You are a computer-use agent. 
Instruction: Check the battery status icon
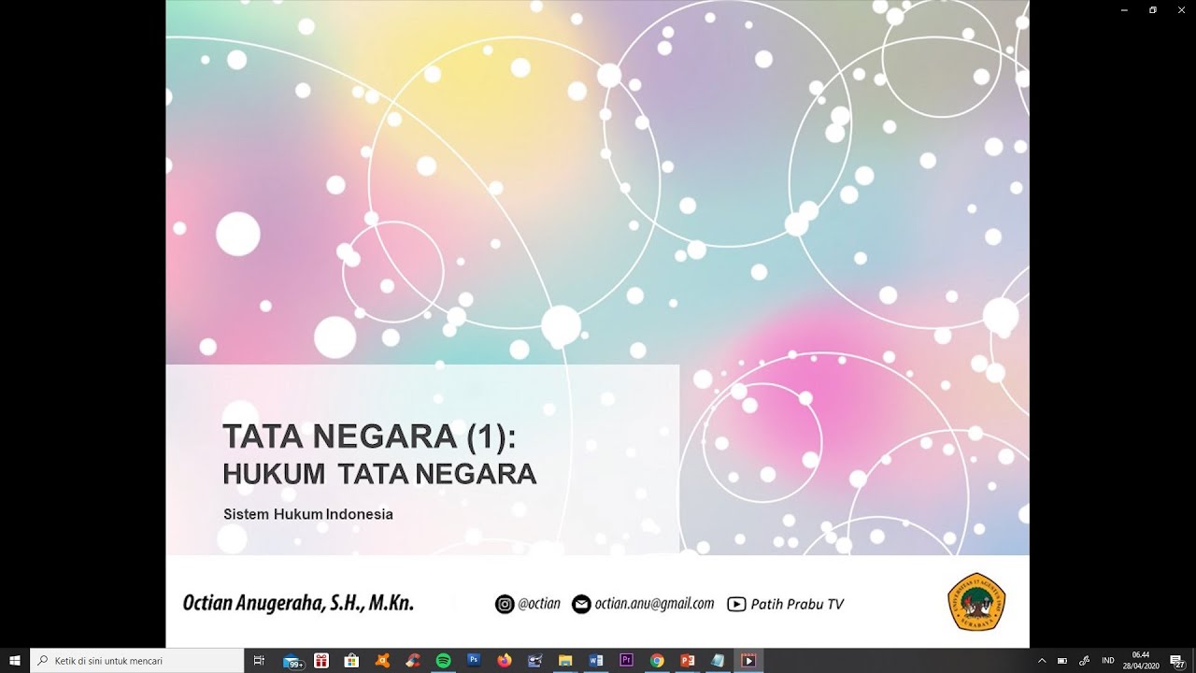(x=1063, y=660)
